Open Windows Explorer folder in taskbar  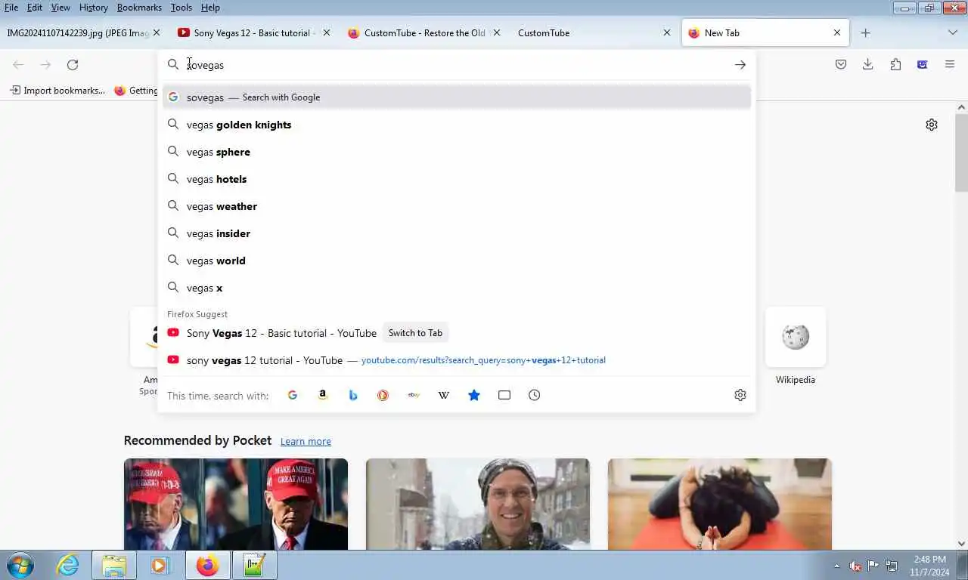pyautogui.click(x=114, y=565)
